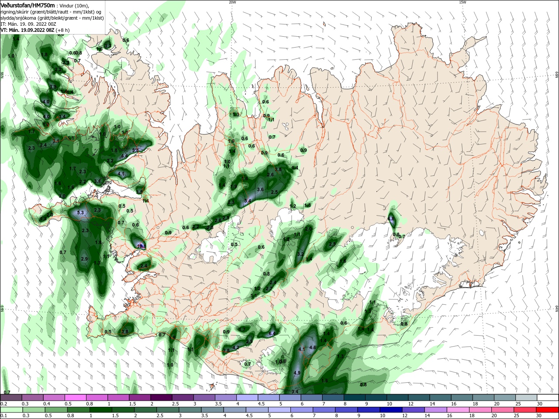The height and width of the screenshot is (419, 559).
Task: Click the lower legend swatch between 25 and 30
Action: [525, 410]
